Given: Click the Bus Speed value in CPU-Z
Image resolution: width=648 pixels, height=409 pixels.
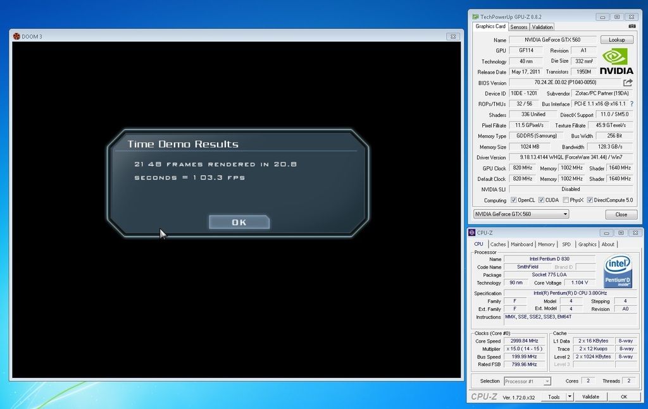Looking at the screenshot, I should (x=524, y=357).
